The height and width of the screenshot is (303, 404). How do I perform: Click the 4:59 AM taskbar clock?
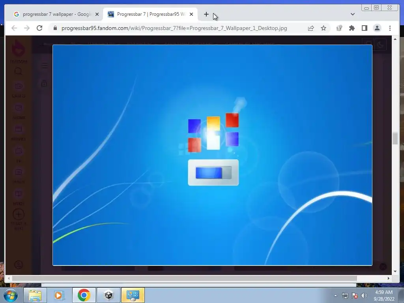[384, 296]
